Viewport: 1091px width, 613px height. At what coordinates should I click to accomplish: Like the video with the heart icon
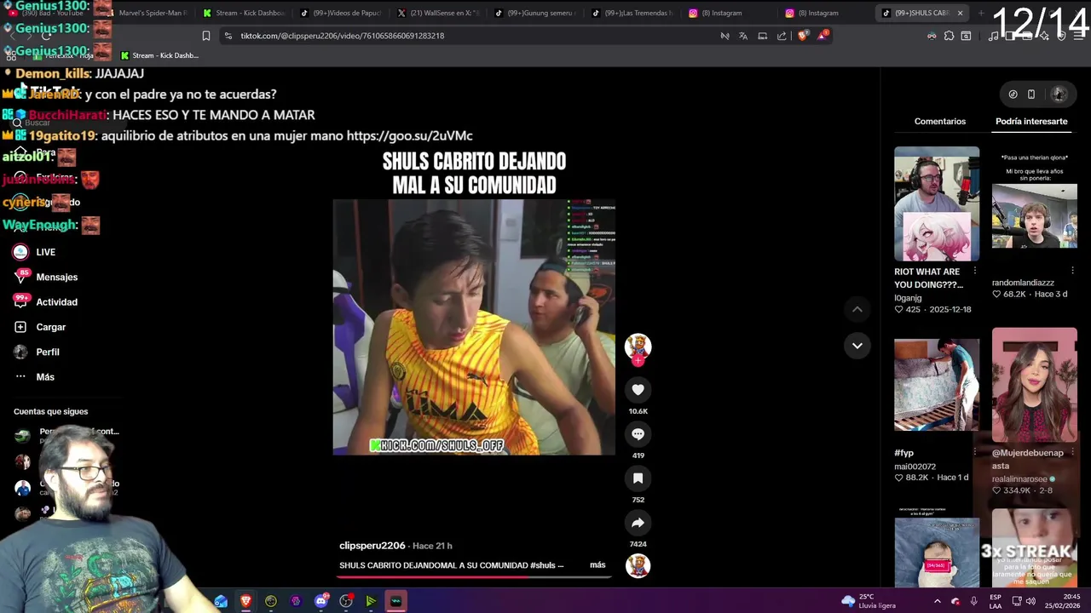(x=638, y=389)
